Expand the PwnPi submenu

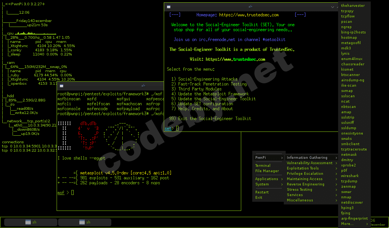click(269, 158)
